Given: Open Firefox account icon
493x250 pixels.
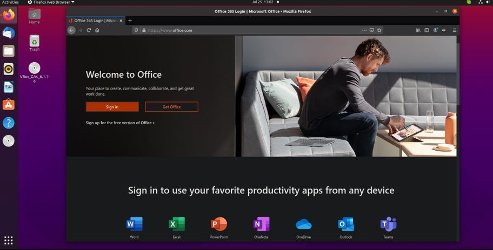Looking at the screenshot, I should pyautogui.click(x=435, y=30).
